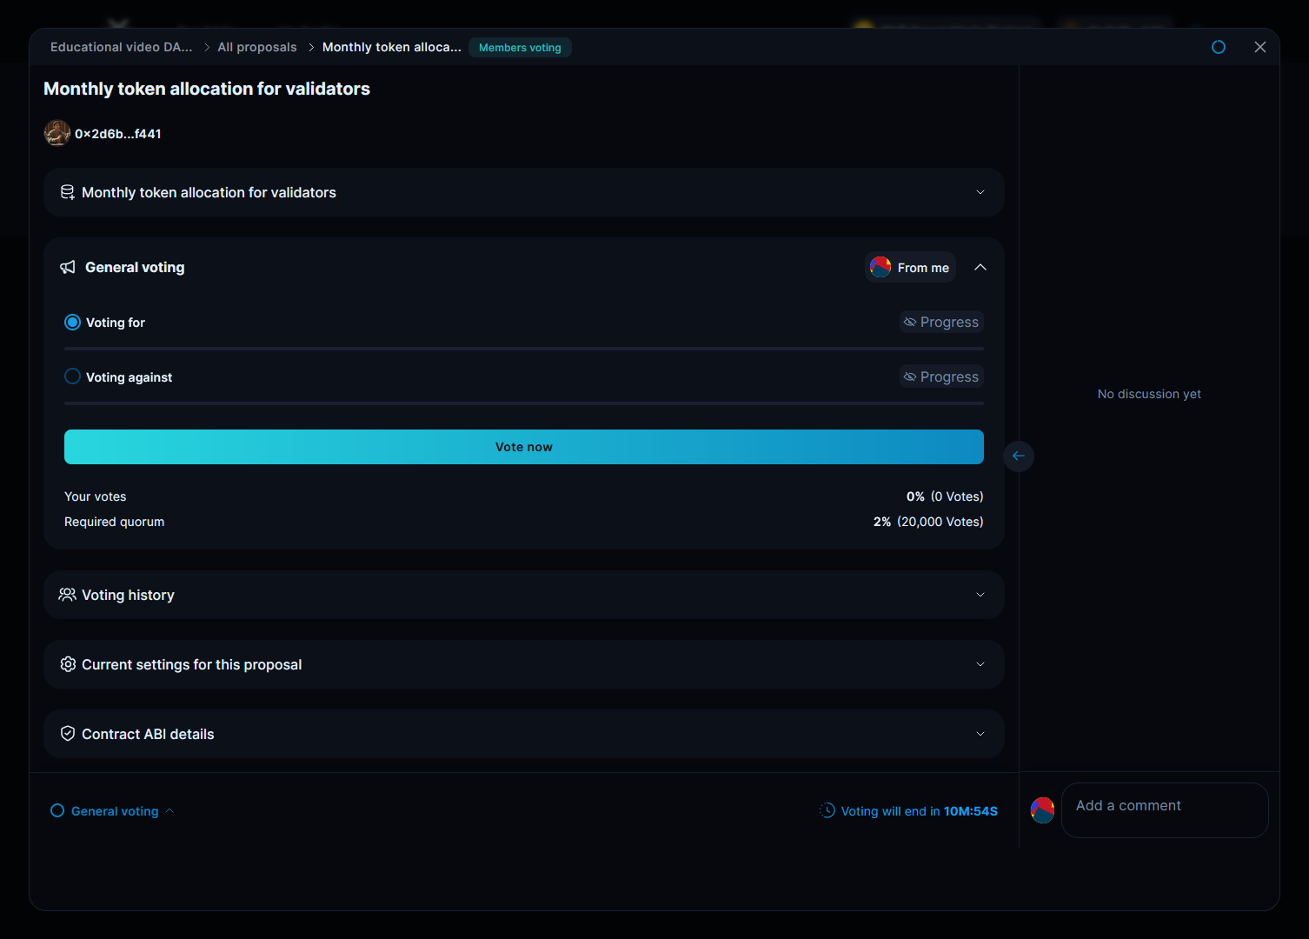This screenshot has height=939, width=1309.
Task: Select the Voting against radio option
Action: 73,376
